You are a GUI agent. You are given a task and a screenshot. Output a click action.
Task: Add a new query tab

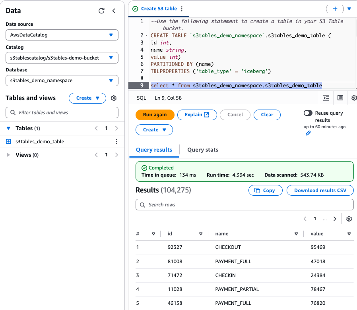coord(335,9)
